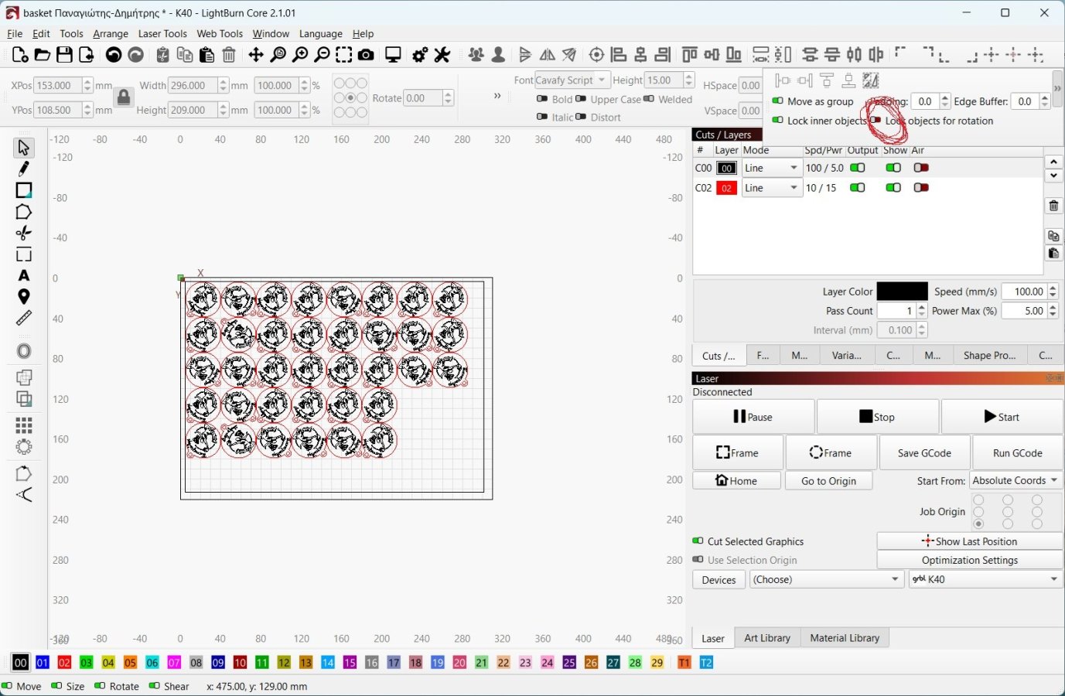Toggle Lock inner objects switch
The width and height of the screenshot is (1065, 696).
point(778,121)
